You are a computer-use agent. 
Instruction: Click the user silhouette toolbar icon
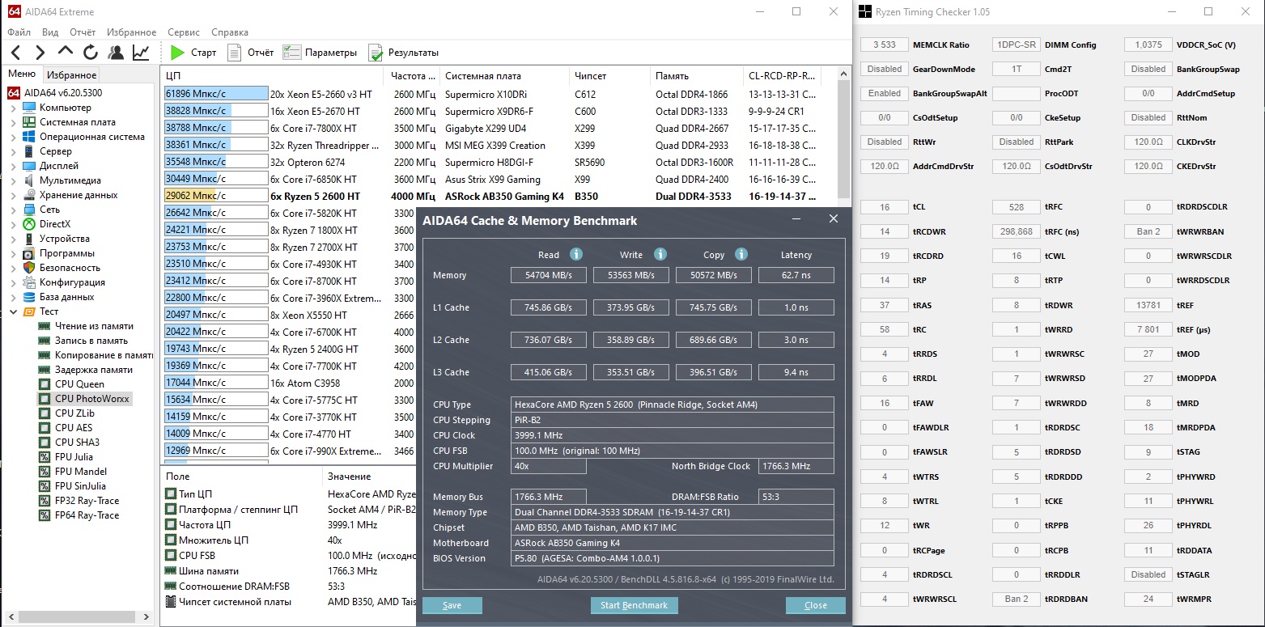pos(116,53)
